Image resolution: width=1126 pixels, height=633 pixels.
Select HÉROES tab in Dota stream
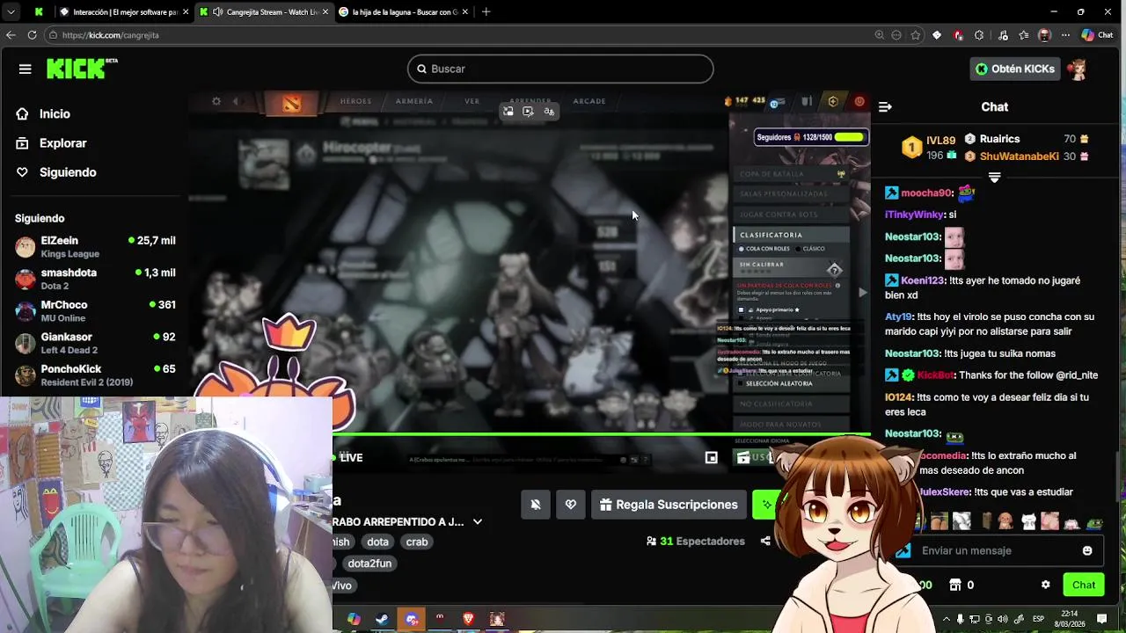[x=356, y=101]
